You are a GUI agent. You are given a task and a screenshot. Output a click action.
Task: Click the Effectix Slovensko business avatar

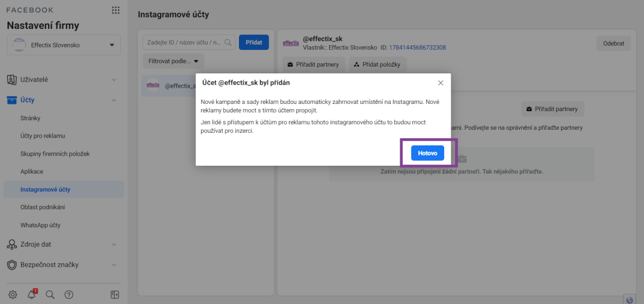[19, 45]
